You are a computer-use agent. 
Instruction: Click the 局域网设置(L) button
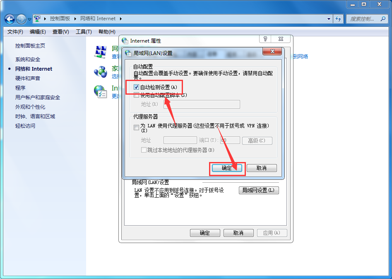click(x=259, y=190)
